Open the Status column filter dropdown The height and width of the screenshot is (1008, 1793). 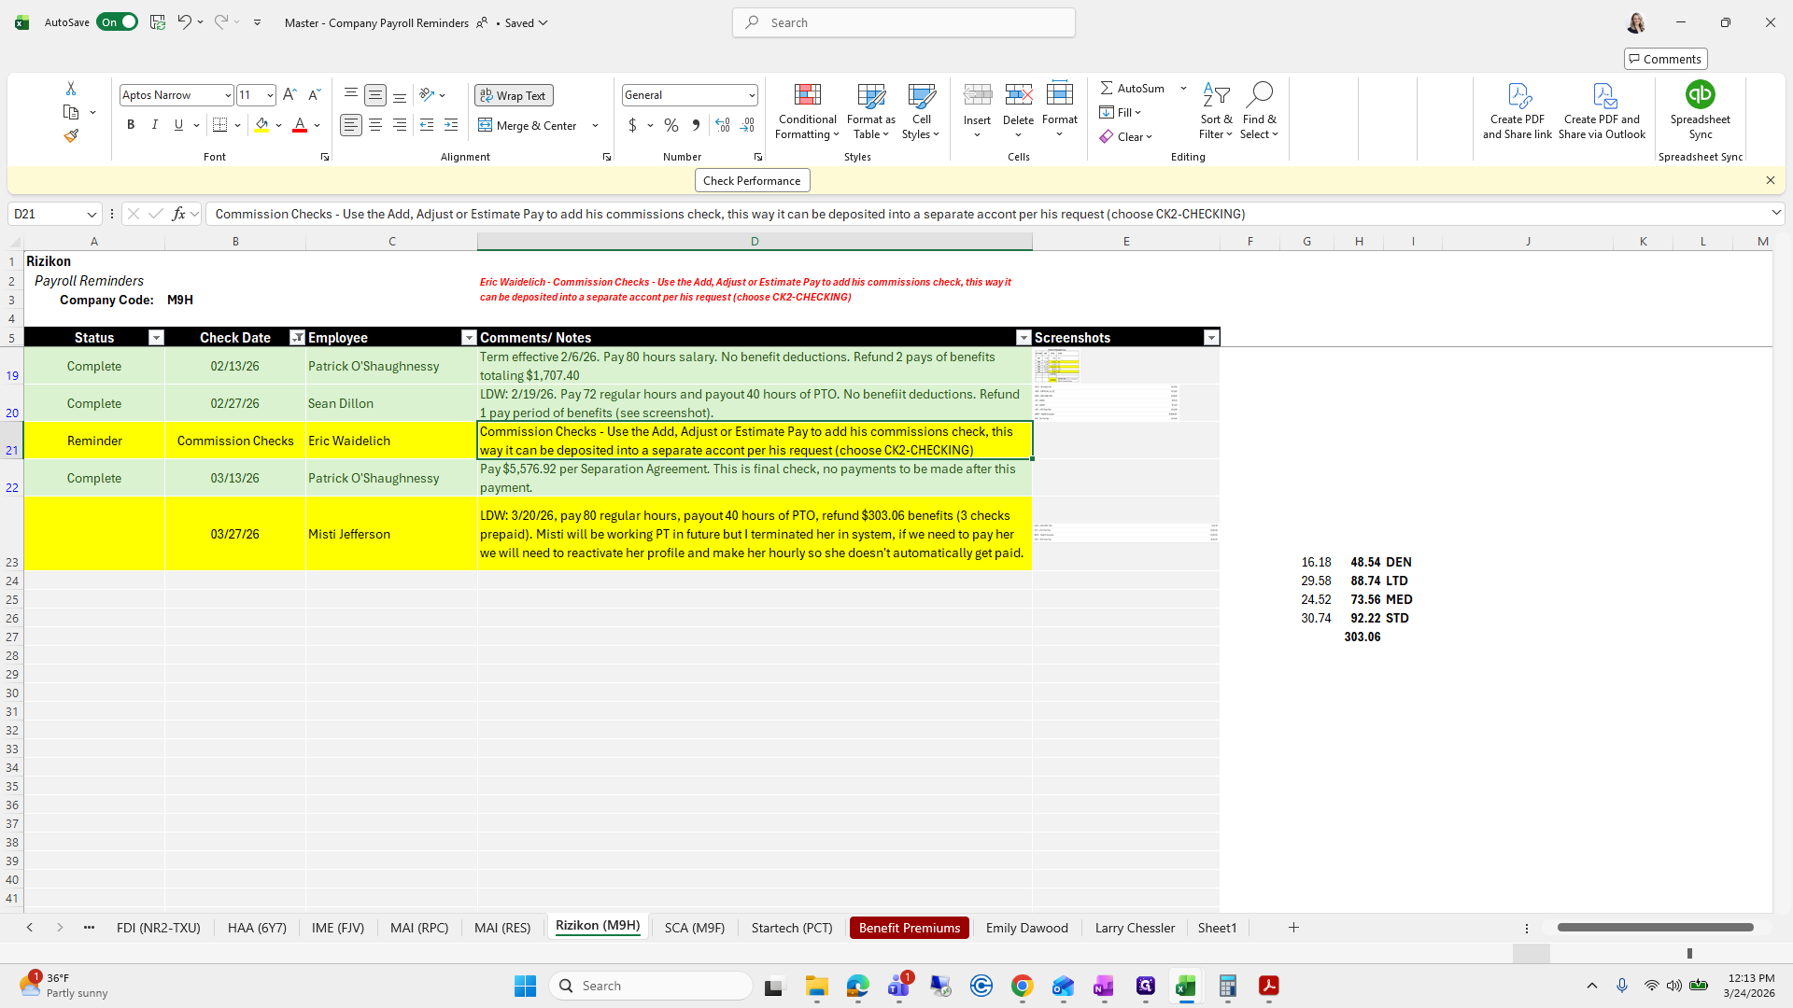tap(156, 338)
